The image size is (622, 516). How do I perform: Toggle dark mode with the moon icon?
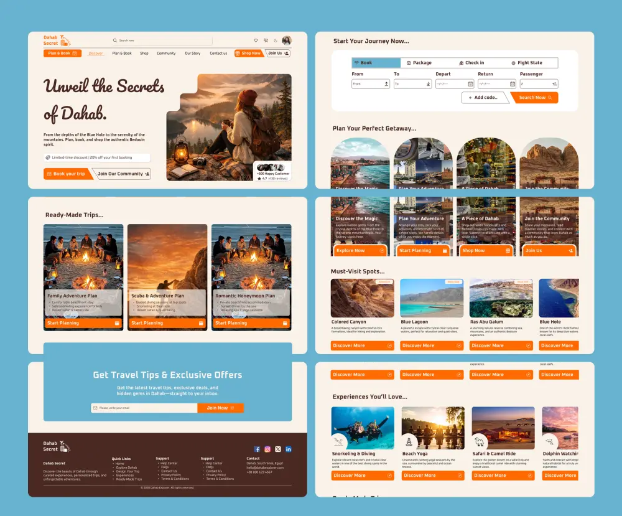[276, 40]
